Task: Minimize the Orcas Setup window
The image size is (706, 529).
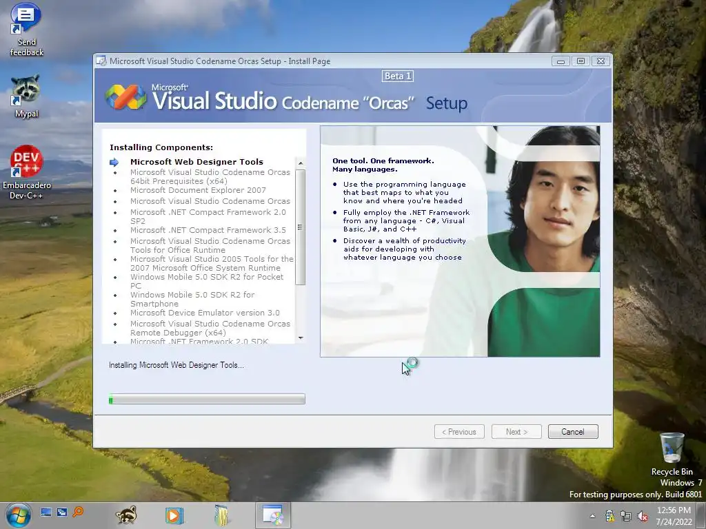Action: click(x=561, y=61)
